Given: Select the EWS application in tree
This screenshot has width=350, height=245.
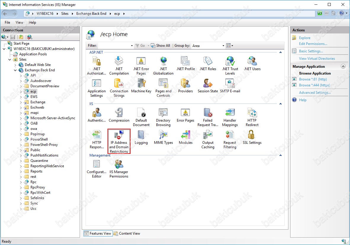Looking at the screenshot, I should coord(34,97).
